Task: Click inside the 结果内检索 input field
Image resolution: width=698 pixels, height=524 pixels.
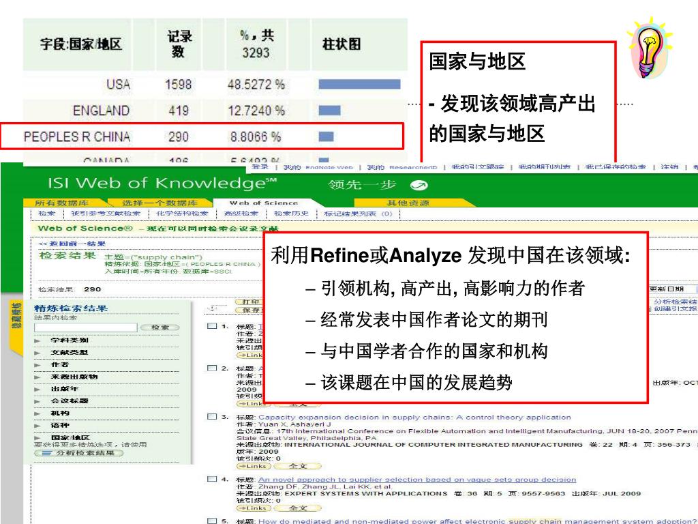Action: [x=85, y=327]
